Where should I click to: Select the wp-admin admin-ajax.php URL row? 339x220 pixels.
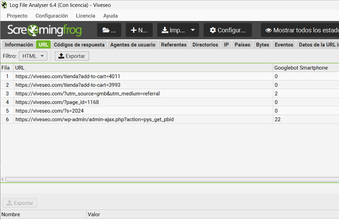coord(94,119)
